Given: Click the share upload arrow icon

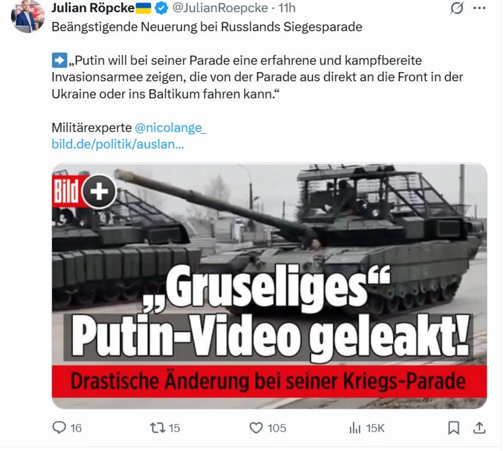Looking at the screenshot, I should point(479,428).
